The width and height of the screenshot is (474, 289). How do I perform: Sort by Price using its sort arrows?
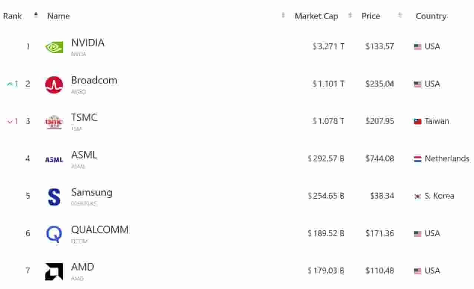(x=400, y=15)
